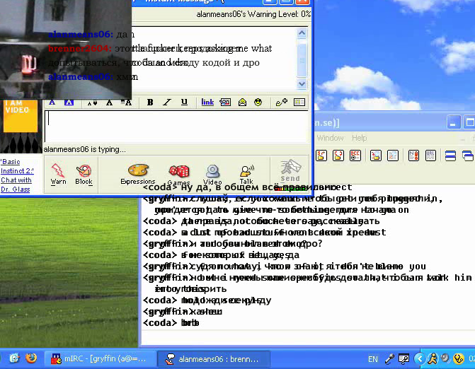Click the email envelope icon
This screenshot has height=369, width=475.
tap(242, 102)
